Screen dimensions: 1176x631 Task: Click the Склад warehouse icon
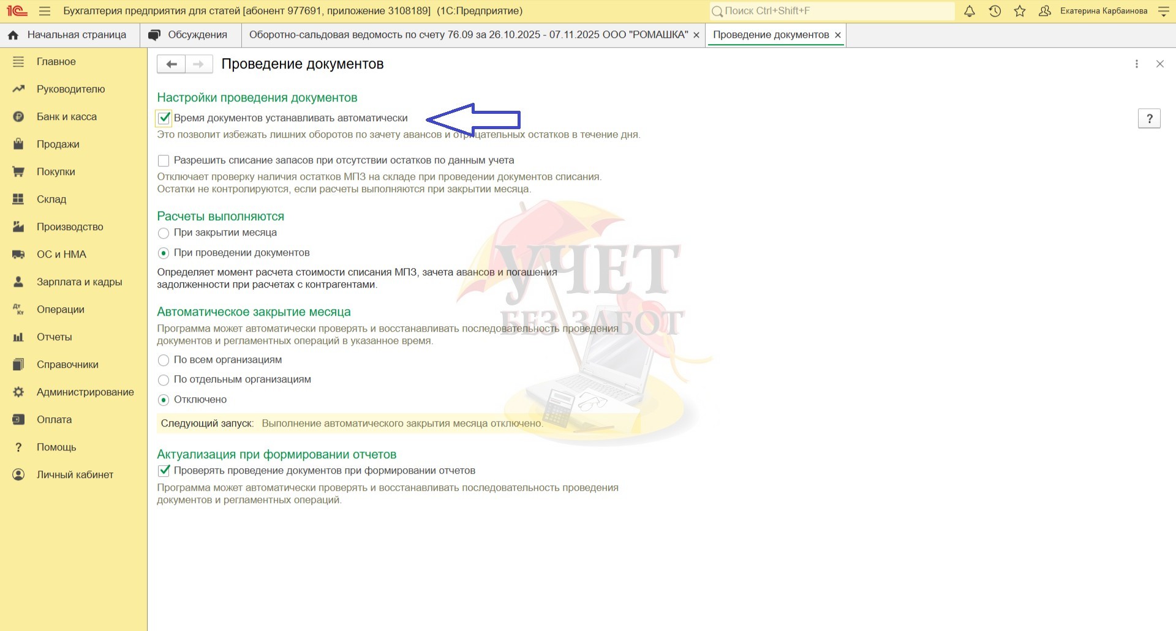(18, 200)
